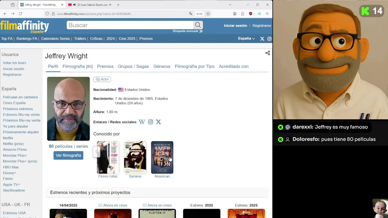388x218 pixels.
Task: Open the actor's Instagram link icon
Action: pos(150,122)
